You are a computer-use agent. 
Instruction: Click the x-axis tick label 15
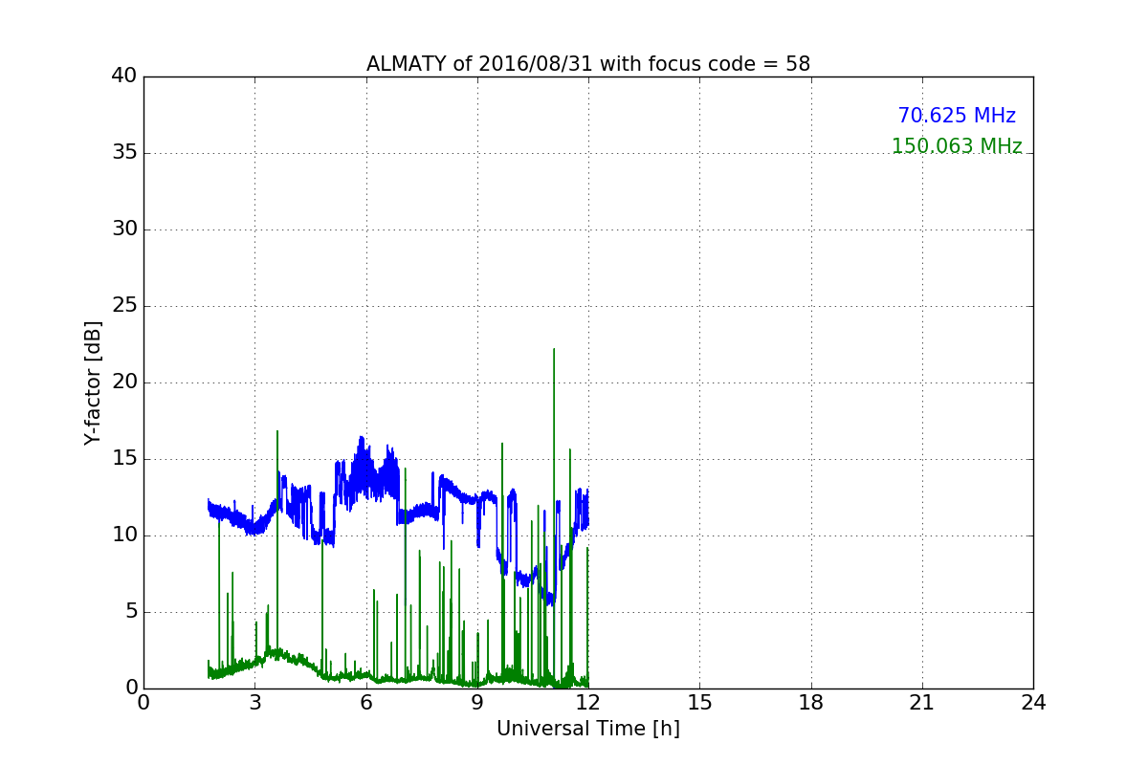coord(699,703)
